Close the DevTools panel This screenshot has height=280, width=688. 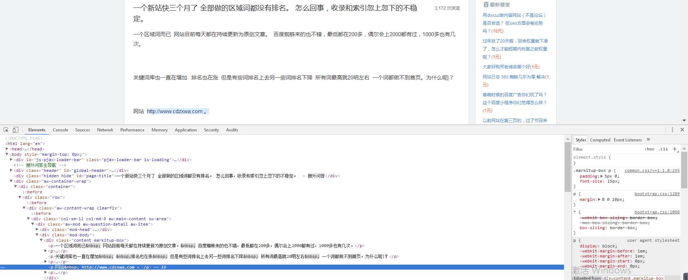coord(682,130)
